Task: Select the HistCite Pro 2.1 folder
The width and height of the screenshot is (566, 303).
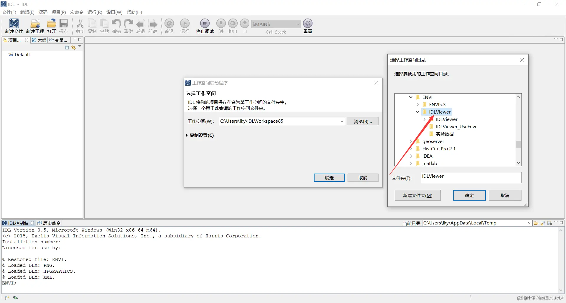Action: click(439, 149)
